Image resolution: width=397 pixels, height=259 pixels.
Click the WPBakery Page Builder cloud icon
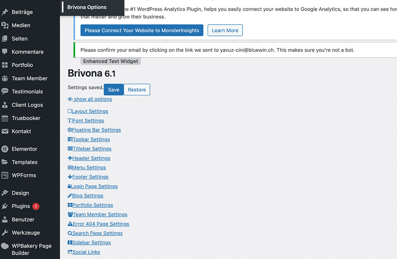point(5,246)
